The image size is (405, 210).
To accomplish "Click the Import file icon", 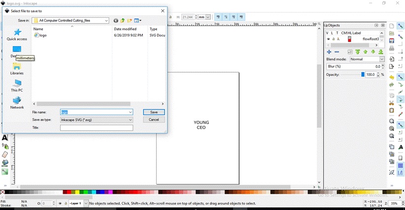I will (392, 59).
